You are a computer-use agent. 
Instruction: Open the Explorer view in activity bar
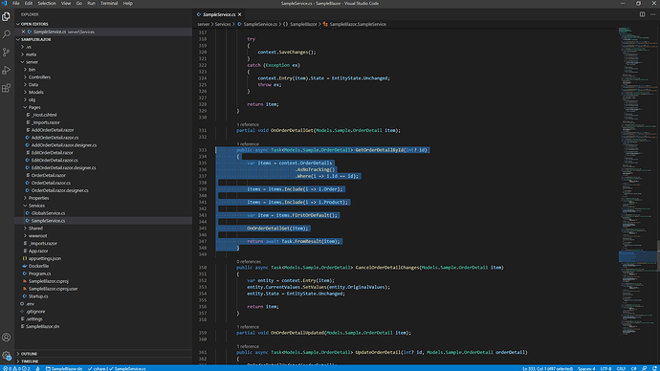[x=7, y=16]
